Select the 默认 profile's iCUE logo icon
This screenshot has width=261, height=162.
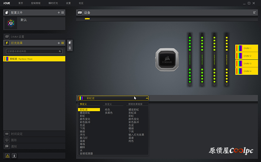pyautogui.click(x=11, y=23)
